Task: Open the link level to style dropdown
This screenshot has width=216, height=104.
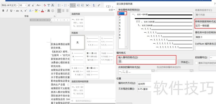Action: 205,26
